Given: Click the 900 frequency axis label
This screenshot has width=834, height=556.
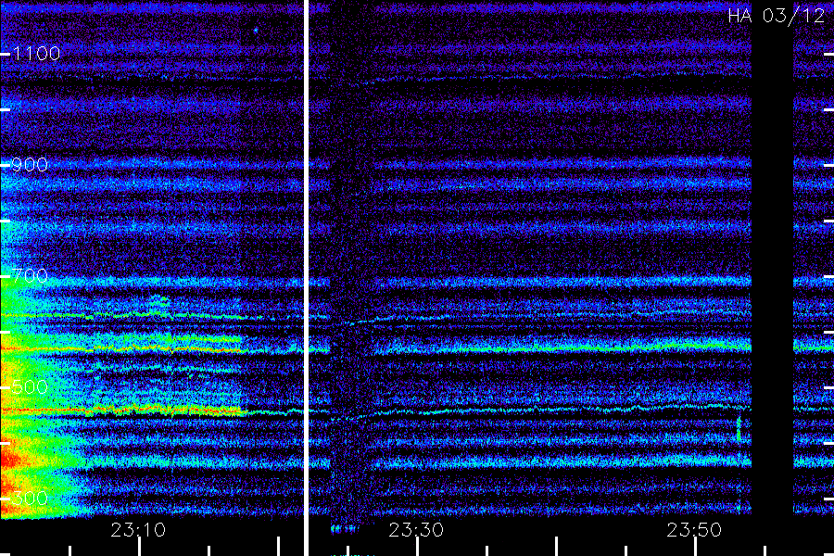Looking at the screenshot, I should point(30,164).
